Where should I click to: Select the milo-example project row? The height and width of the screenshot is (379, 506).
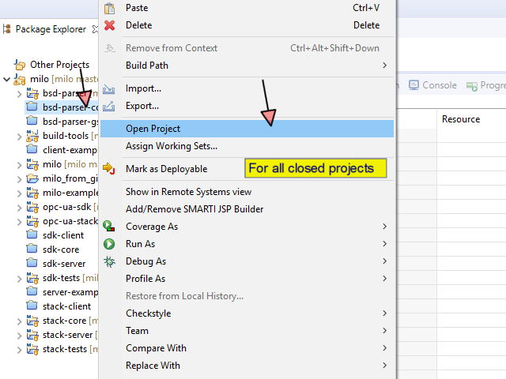click(62, 193)
